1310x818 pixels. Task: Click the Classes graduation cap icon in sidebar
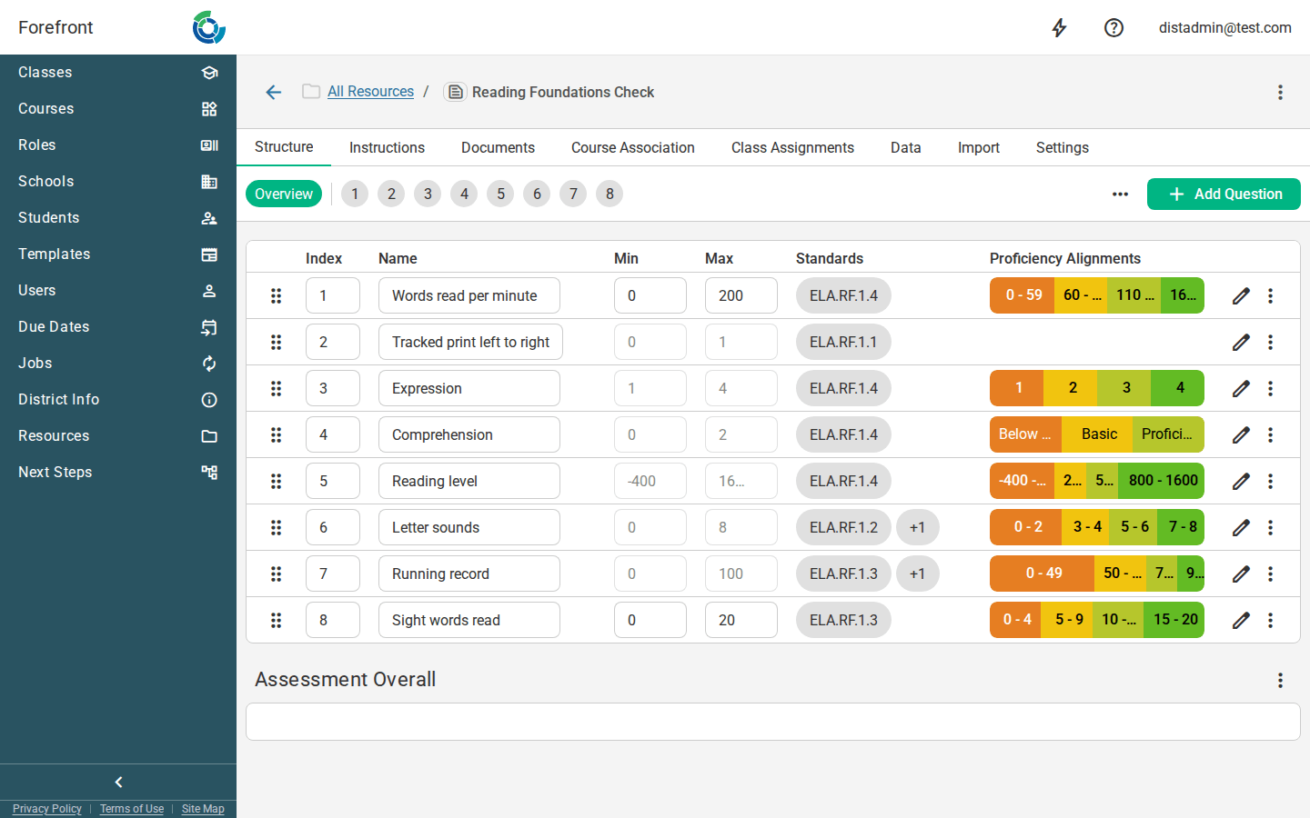[x=209, y=73]
